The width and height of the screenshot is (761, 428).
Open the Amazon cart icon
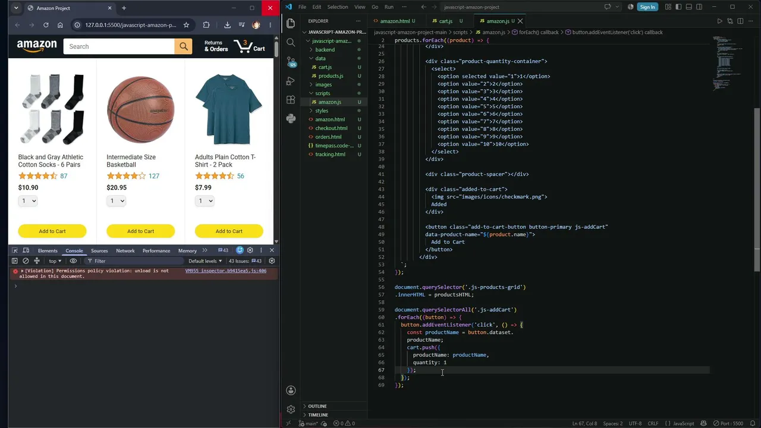pyautogui.click(x=250, y=46)
